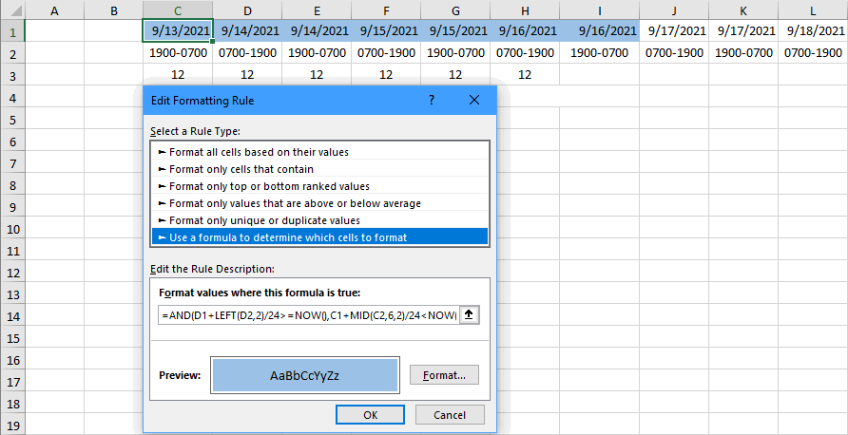Choose 'Format only top or bottom ranked values'
Viewport: 848px width, 435px height.
coord(319,186)
